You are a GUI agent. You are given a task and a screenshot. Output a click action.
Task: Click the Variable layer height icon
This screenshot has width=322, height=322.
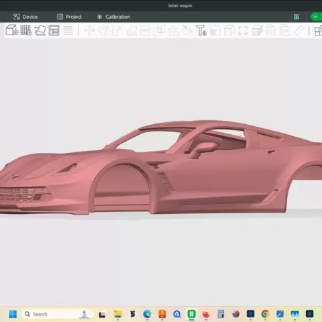click(x=68, y=30)
